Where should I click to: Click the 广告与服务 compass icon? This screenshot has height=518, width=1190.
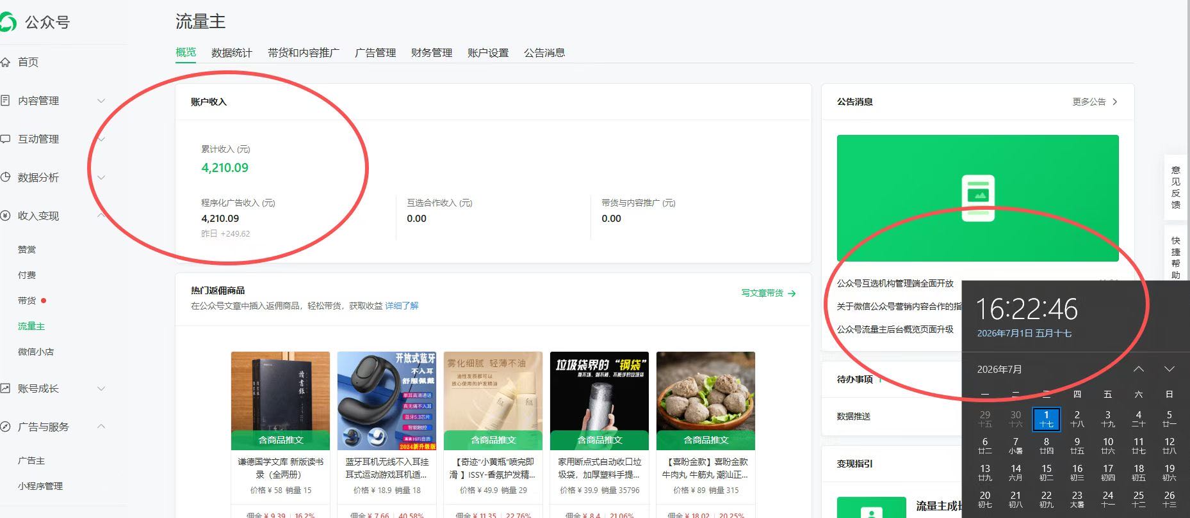coord(5,427)
